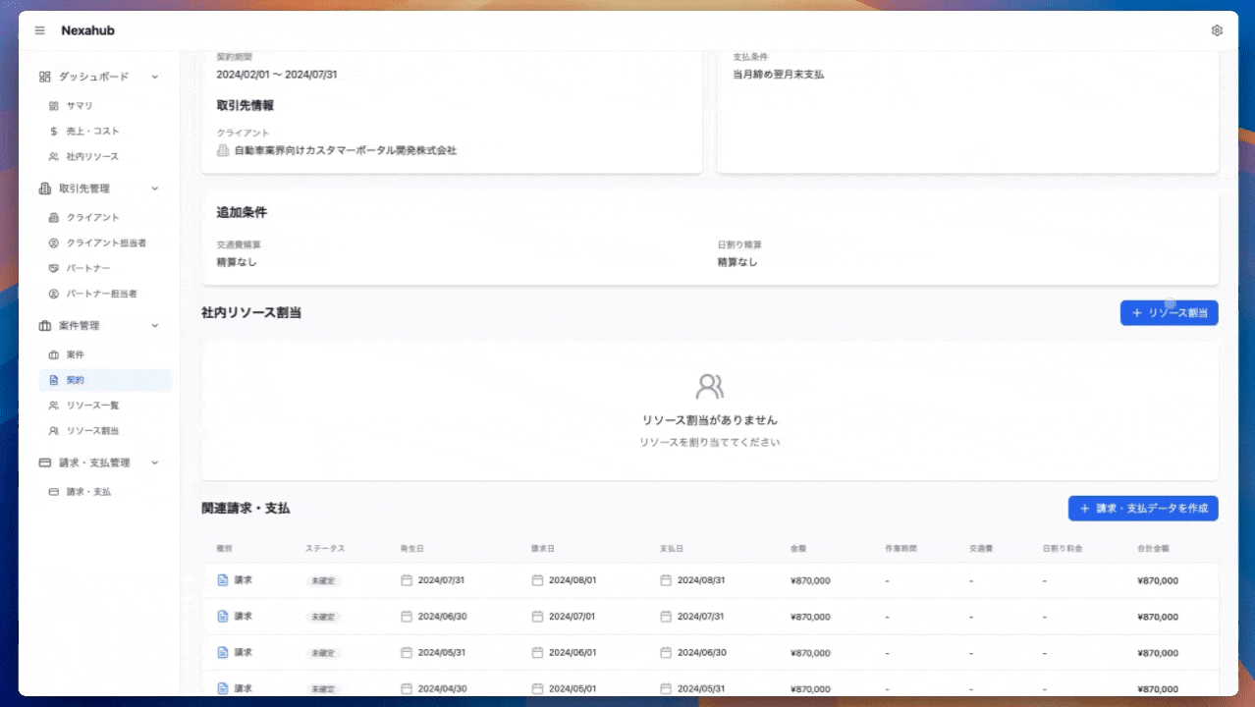
Task: Collapse the 請求・支払管理 section chevron
Action: 154,462
